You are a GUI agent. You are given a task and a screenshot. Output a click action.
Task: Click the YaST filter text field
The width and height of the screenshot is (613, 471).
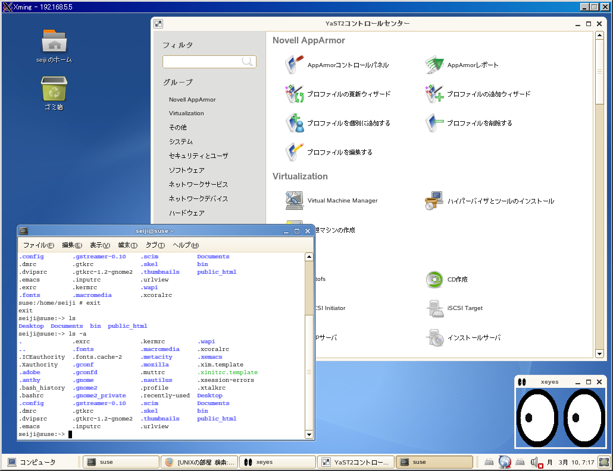point(209,62)
